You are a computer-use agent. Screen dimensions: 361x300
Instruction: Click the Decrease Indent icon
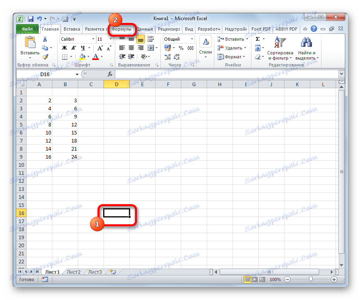122,57
